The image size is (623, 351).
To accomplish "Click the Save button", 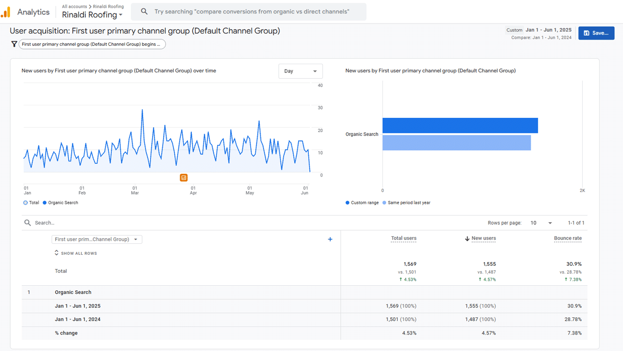I will tap(596, 33).
